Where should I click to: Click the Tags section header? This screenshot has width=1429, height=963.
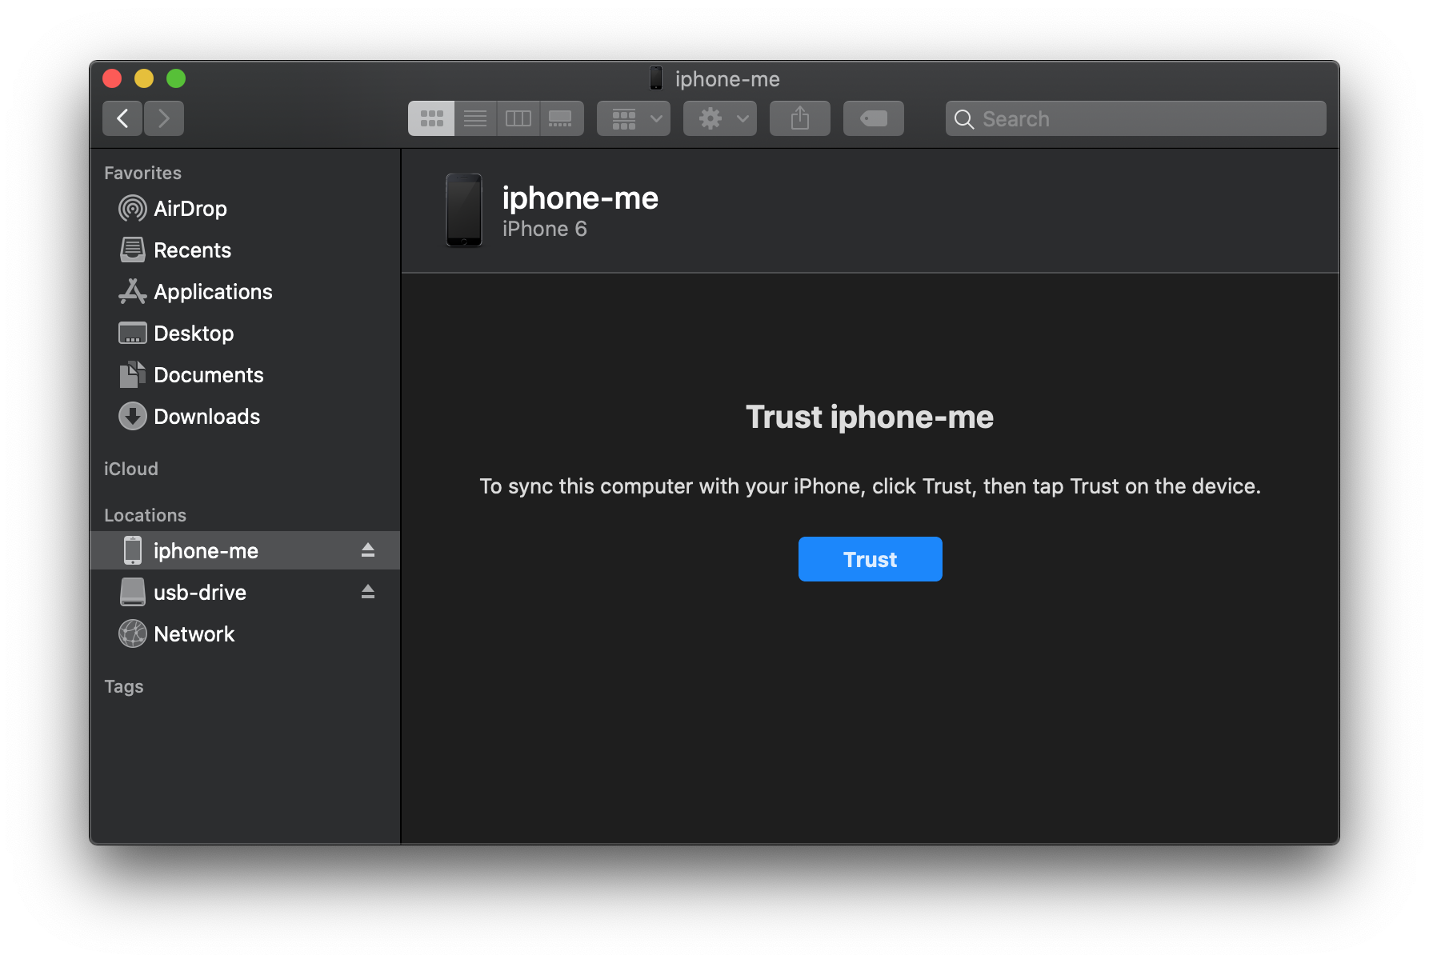pyautogui.click(x=124, y=686)
